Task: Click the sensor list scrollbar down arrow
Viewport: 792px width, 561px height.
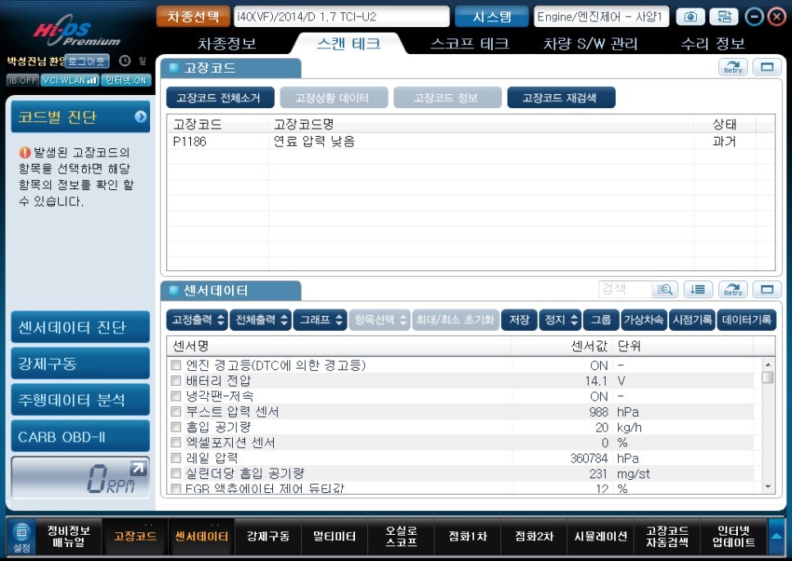Action: click(x=767, y=486)
